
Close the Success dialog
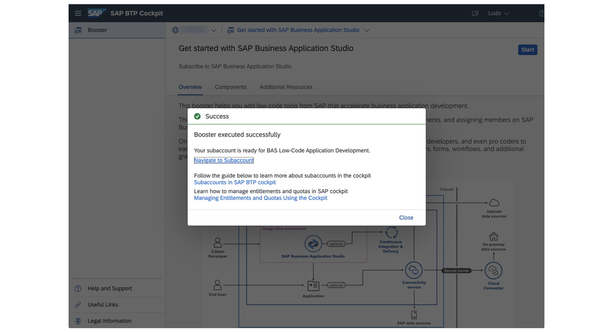tap(406, 217)
